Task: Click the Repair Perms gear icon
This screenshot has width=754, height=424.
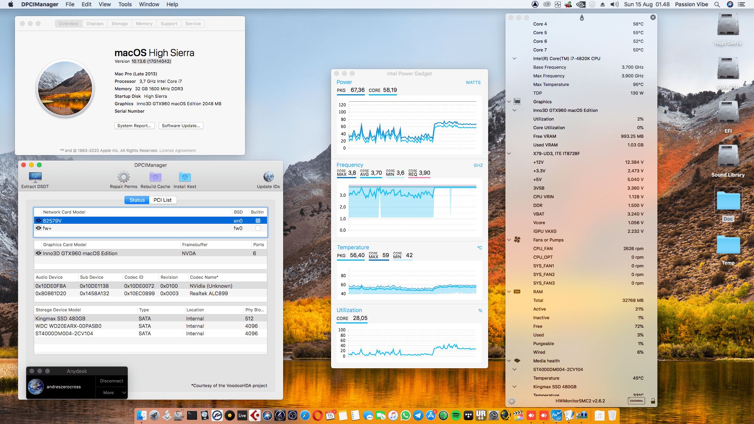Action: (123, 177)
